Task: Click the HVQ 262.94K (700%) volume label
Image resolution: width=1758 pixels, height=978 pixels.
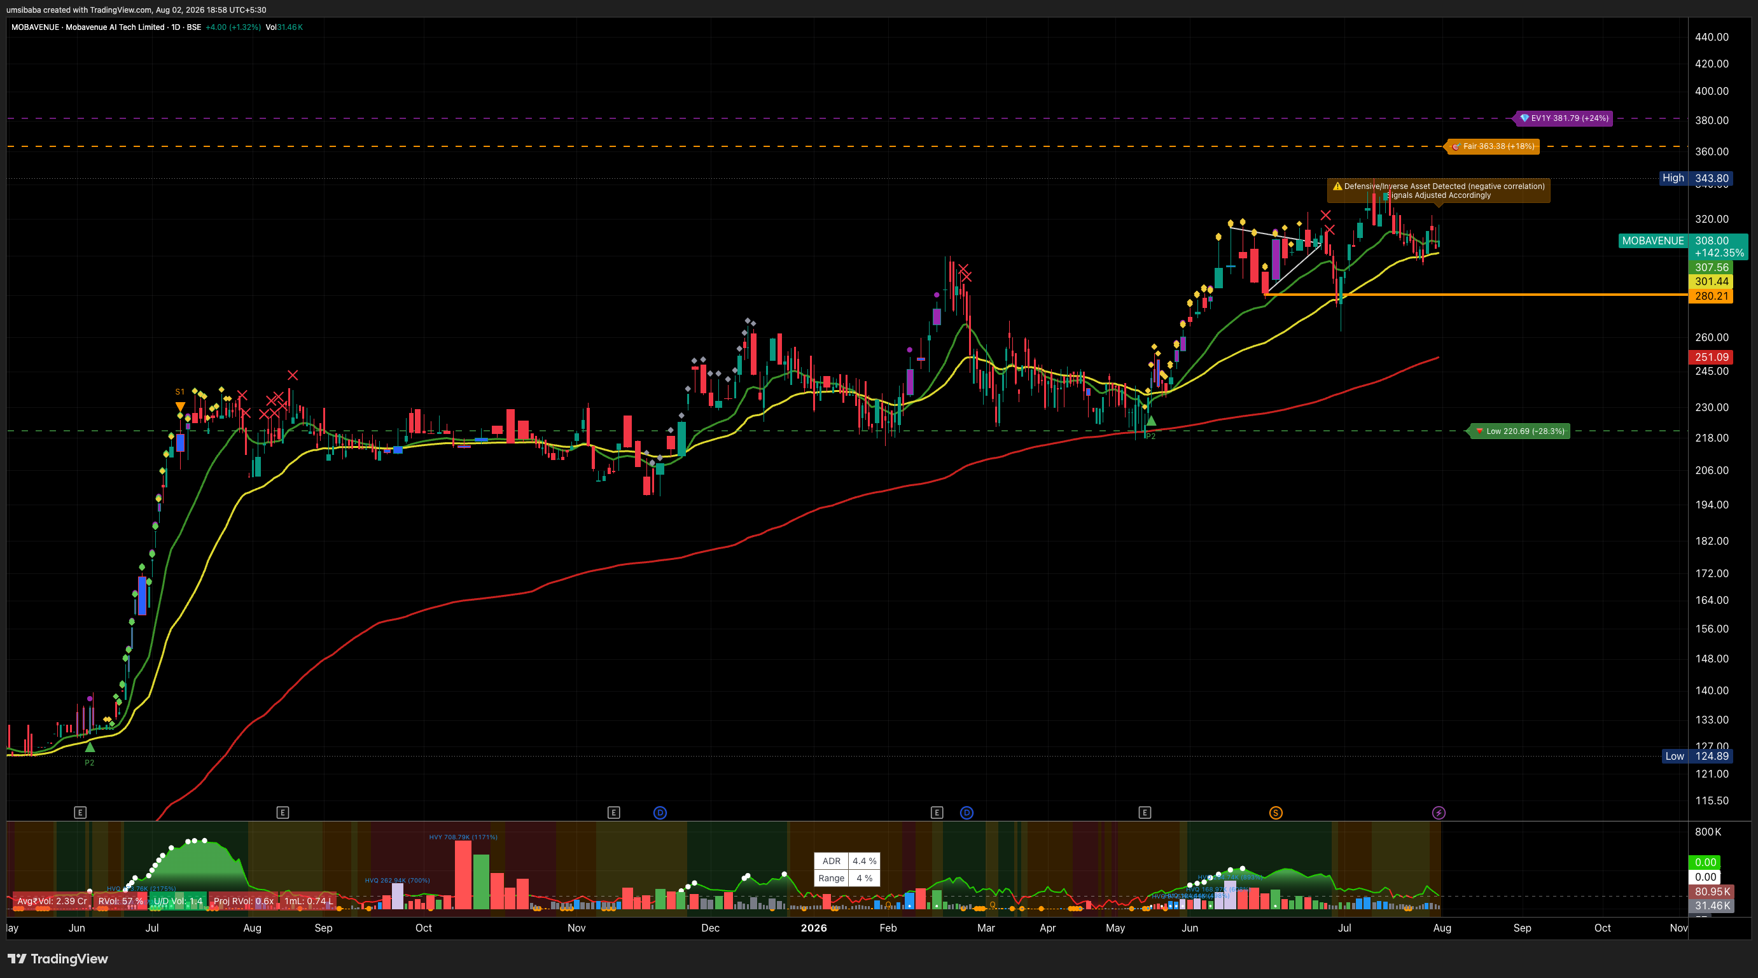Action: 397,881
